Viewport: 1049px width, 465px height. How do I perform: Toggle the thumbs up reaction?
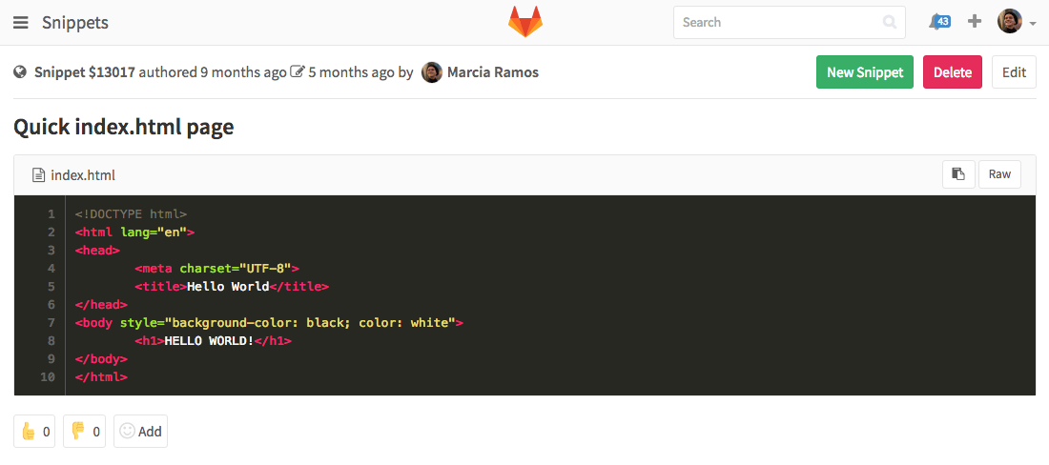pos(33,431)
